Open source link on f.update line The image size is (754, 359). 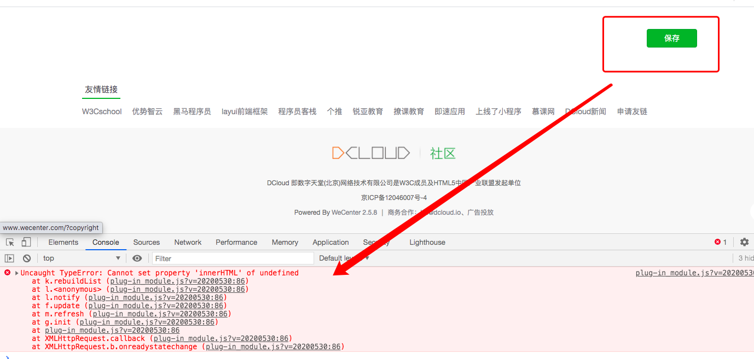(155, 305)
